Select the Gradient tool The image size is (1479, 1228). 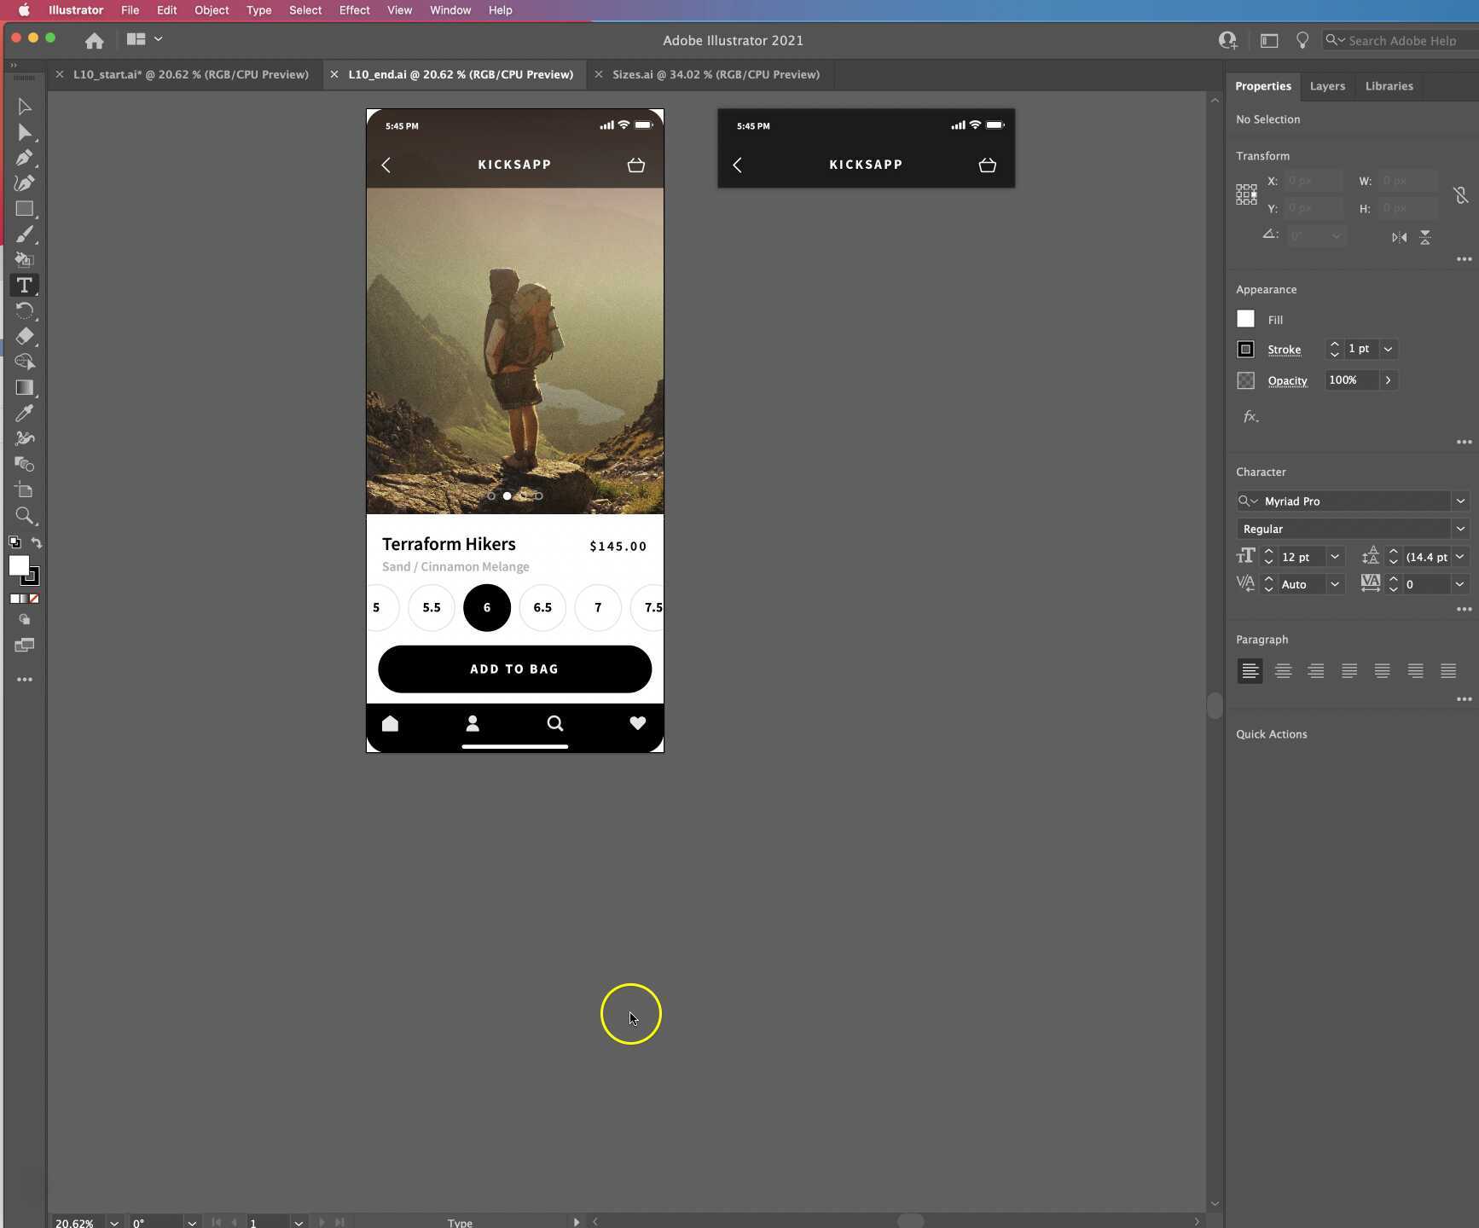pyautogui.click(x=25, y=388)
